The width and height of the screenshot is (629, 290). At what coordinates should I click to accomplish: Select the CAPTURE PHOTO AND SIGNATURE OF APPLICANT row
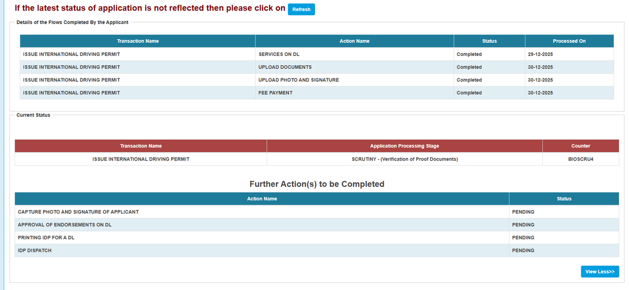[317, 212]
